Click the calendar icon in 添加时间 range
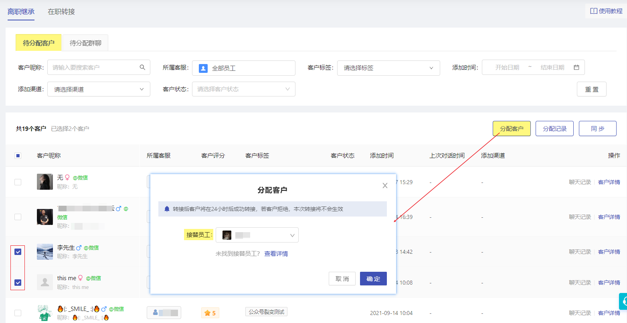 (576, 67)
